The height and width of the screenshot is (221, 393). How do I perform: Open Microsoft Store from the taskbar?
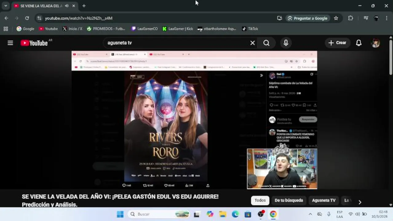point(248,214)
